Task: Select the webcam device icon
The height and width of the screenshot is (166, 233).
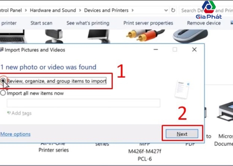Action: [x=54, y=36]
